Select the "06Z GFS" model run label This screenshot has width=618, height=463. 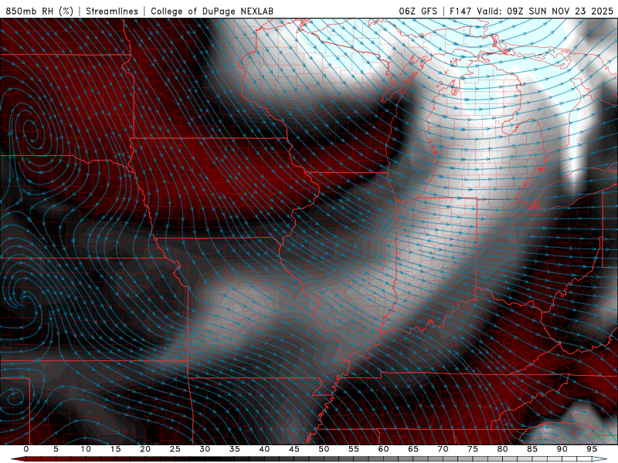click(x=418, y=11)
